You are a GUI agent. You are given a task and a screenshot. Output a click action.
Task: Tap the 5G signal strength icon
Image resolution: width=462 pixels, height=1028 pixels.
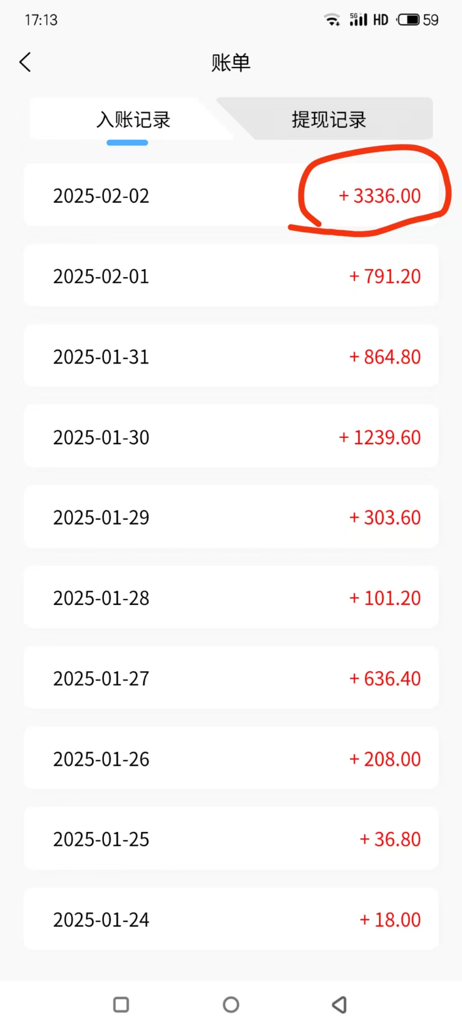pyautogui.click(x=358, y=19)
